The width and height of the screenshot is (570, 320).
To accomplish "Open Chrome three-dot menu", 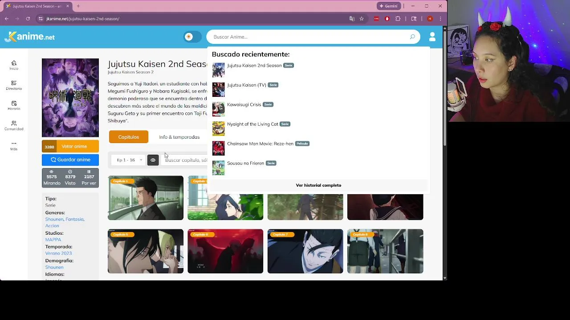I will (x=440, y=19).
